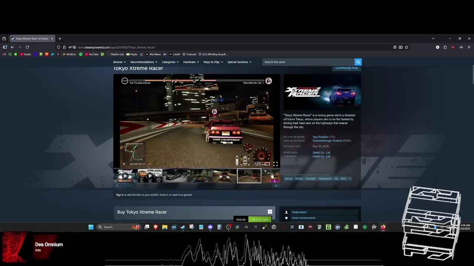Open the Alto News bookmark
This screenshot has height=266, width=474.
point(153,54)
